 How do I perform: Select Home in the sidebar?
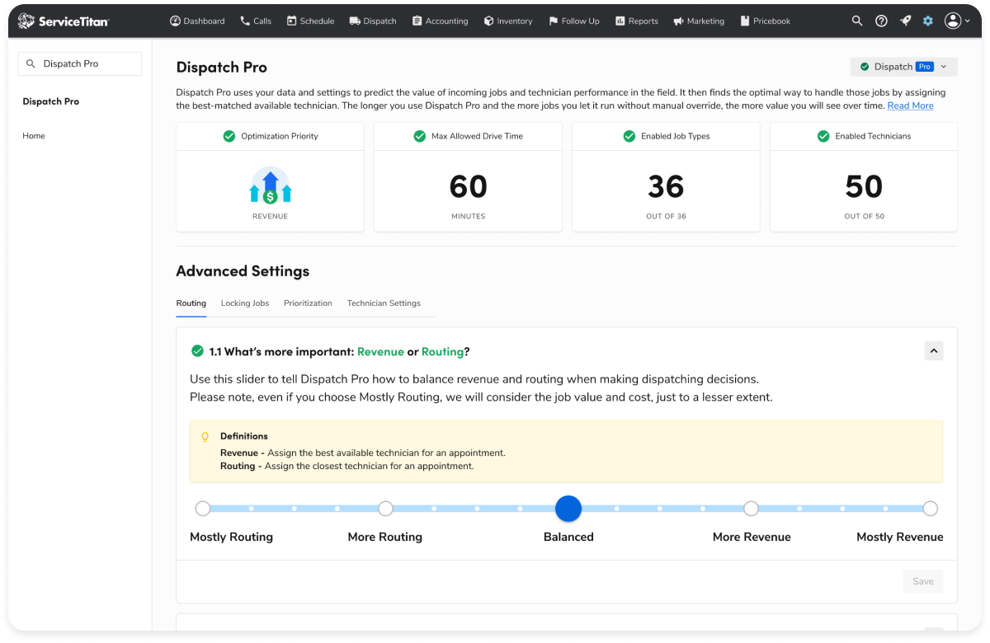click(x=34, y=136)
